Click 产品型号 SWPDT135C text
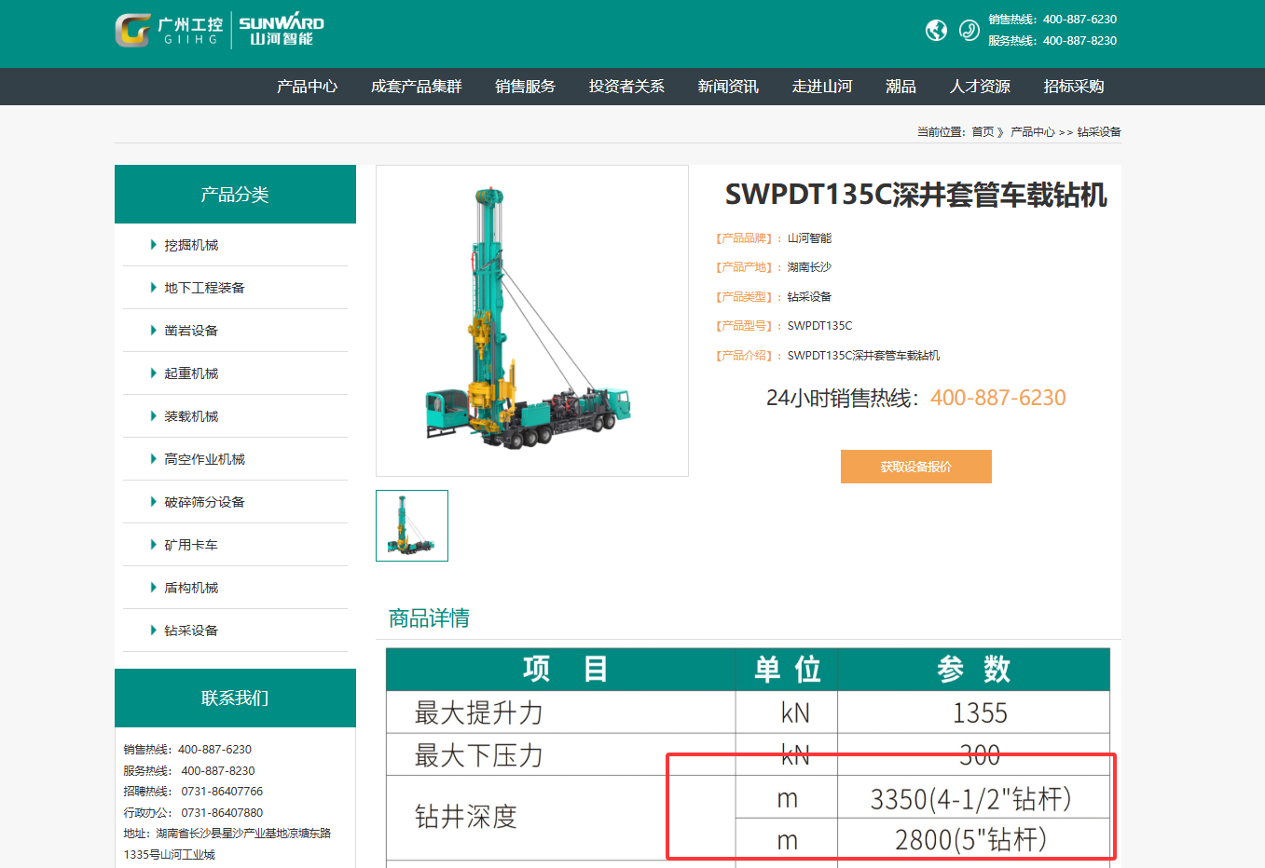Screen dimensions: 1265x868 [x=784, y=326]
